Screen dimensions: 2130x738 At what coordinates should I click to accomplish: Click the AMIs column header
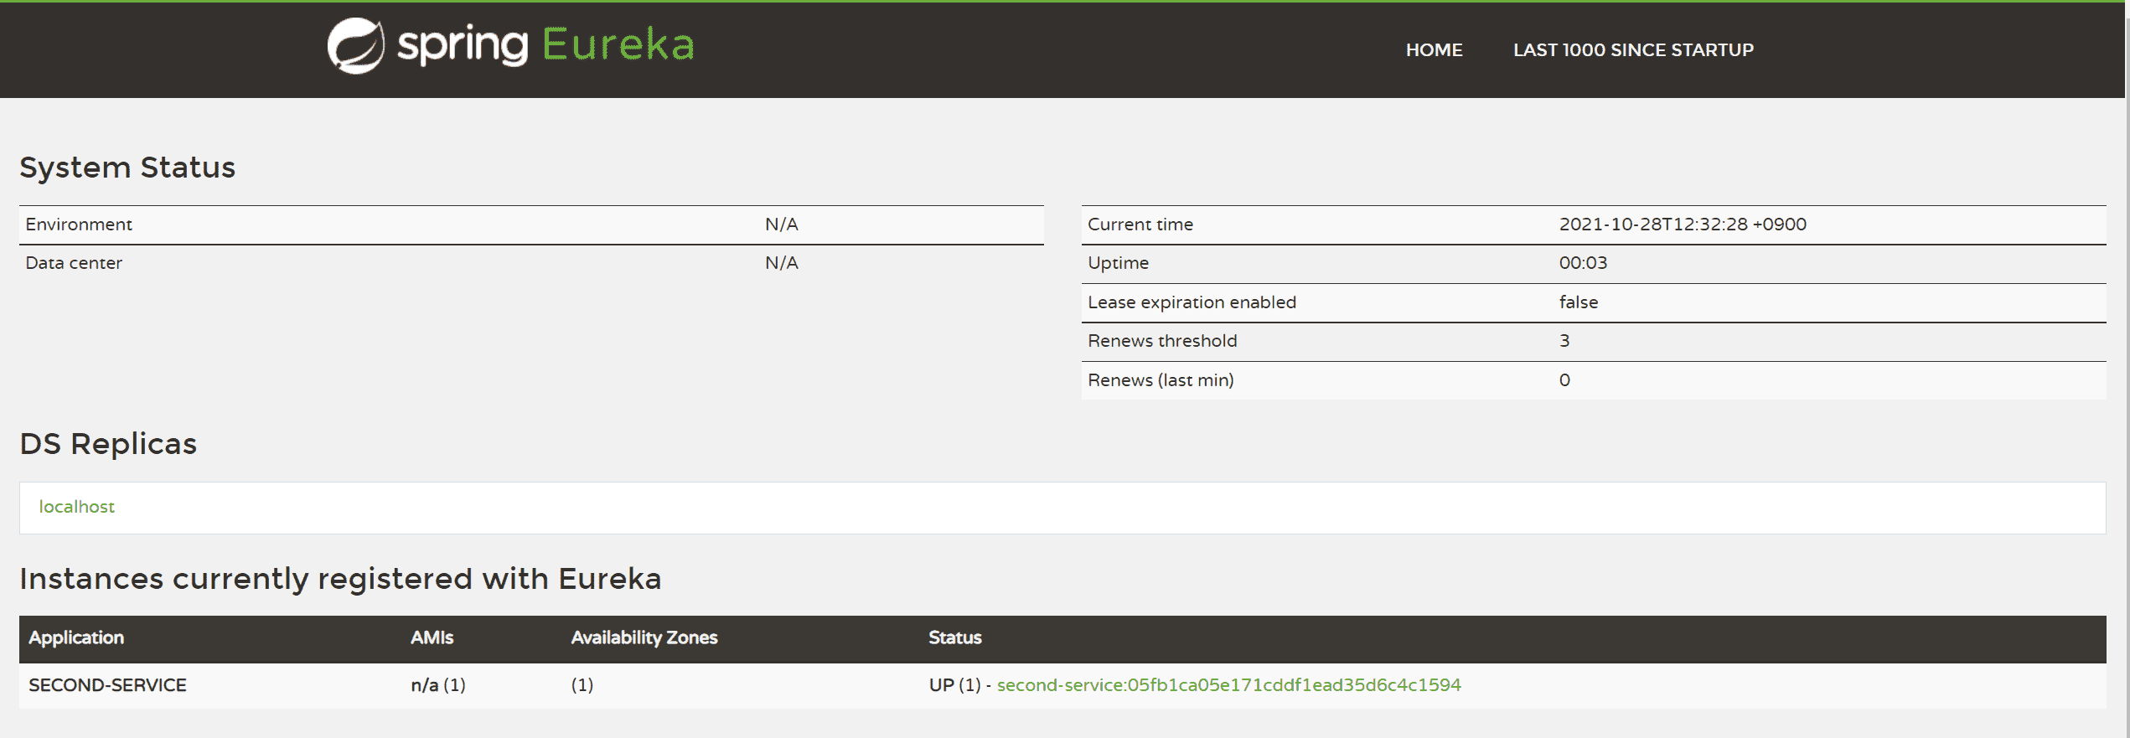coord(432,637)
